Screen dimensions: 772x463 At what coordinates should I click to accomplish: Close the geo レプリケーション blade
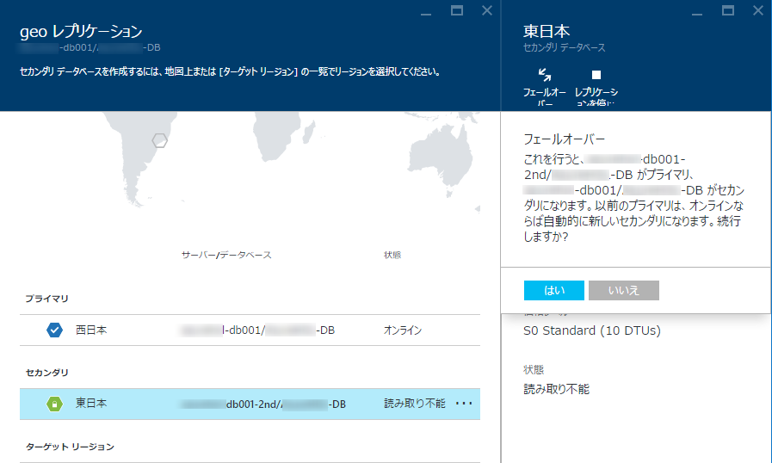point(486,10)
